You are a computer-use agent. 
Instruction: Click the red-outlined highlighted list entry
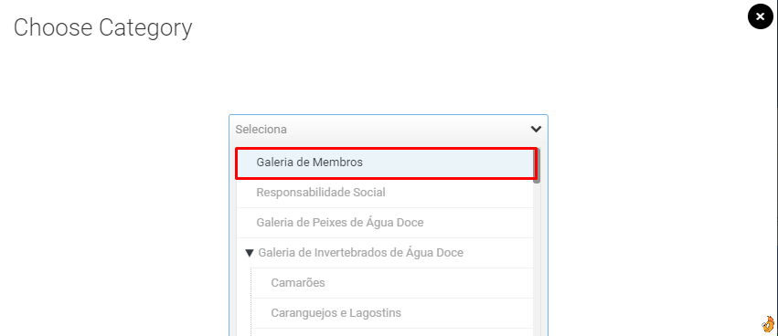[385, 163]
